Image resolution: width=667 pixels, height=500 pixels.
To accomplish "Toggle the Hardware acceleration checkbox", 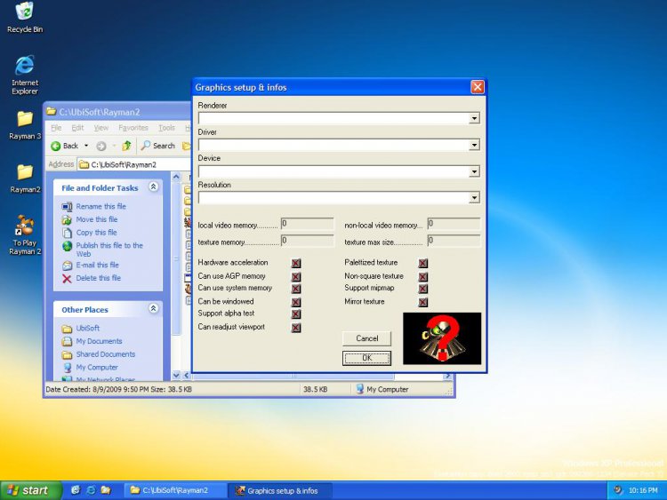I will [x=296, y=263].
